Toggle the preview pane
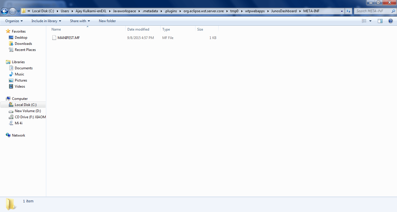The height and width of the screenshot is (212, 397). tap(380, 21)
